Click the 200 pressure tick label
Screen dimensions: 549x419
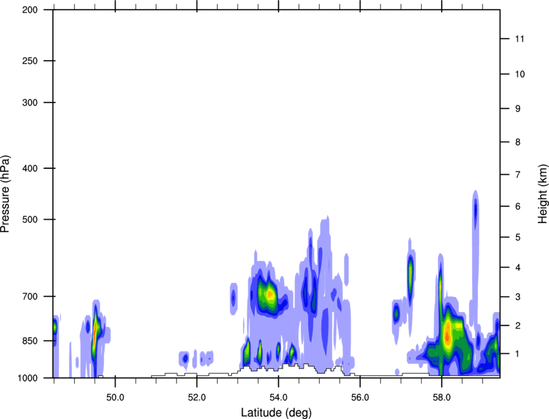coord(30,10)
